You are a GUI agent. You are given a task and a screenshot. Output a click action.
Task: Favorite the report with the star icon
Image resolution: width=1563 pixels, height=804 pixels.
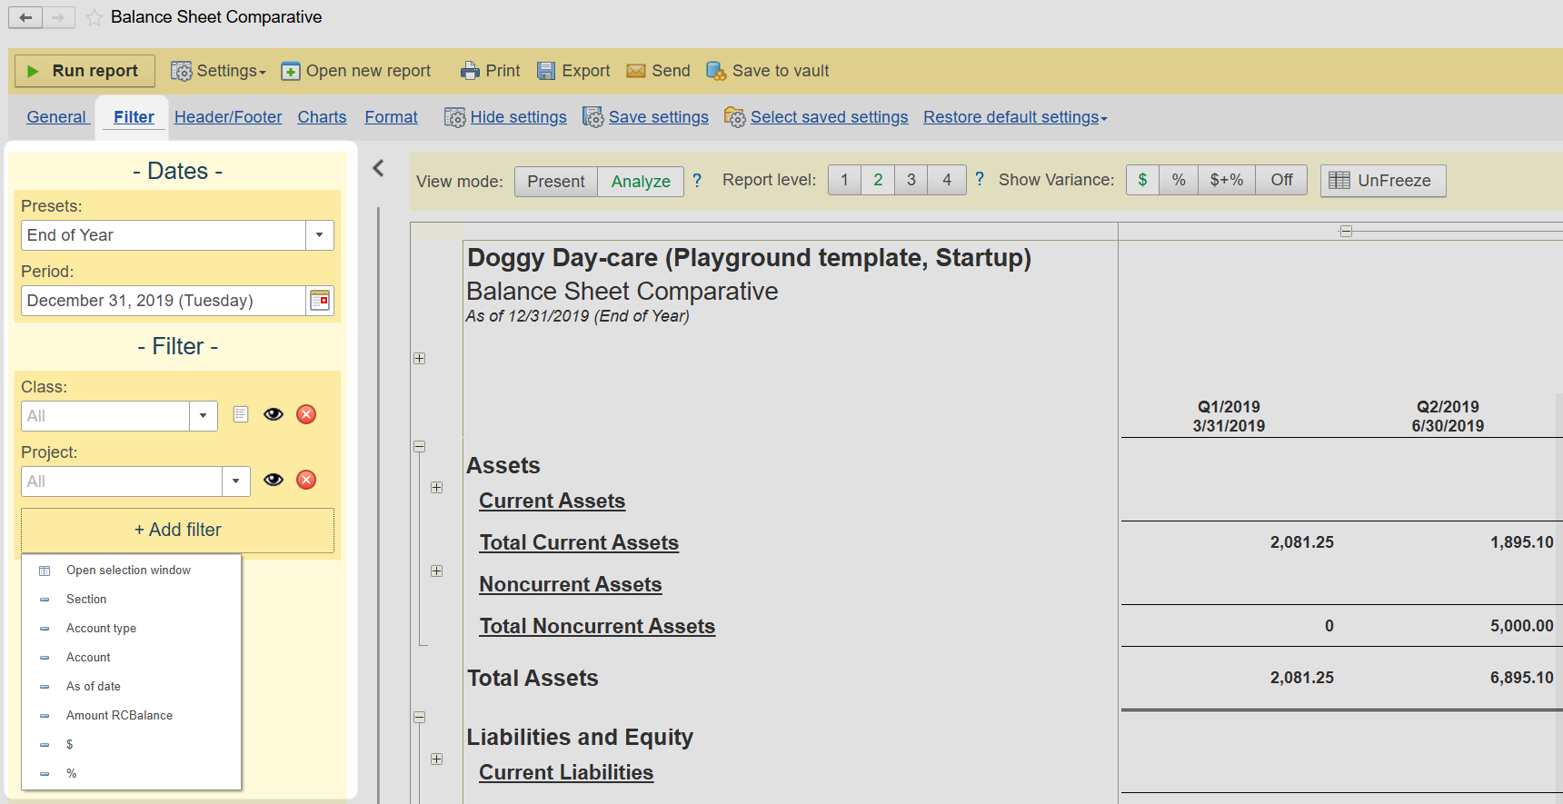point(94,17)
